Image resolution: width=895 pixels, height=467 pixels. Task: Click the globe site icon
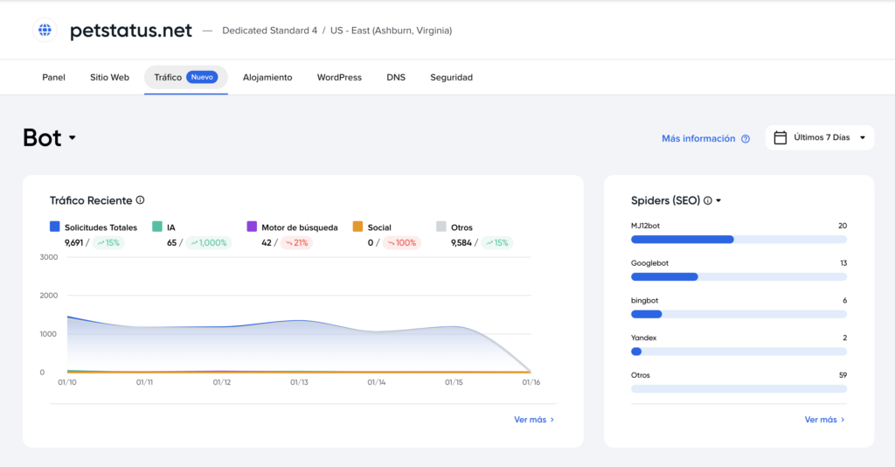point(45,31)
